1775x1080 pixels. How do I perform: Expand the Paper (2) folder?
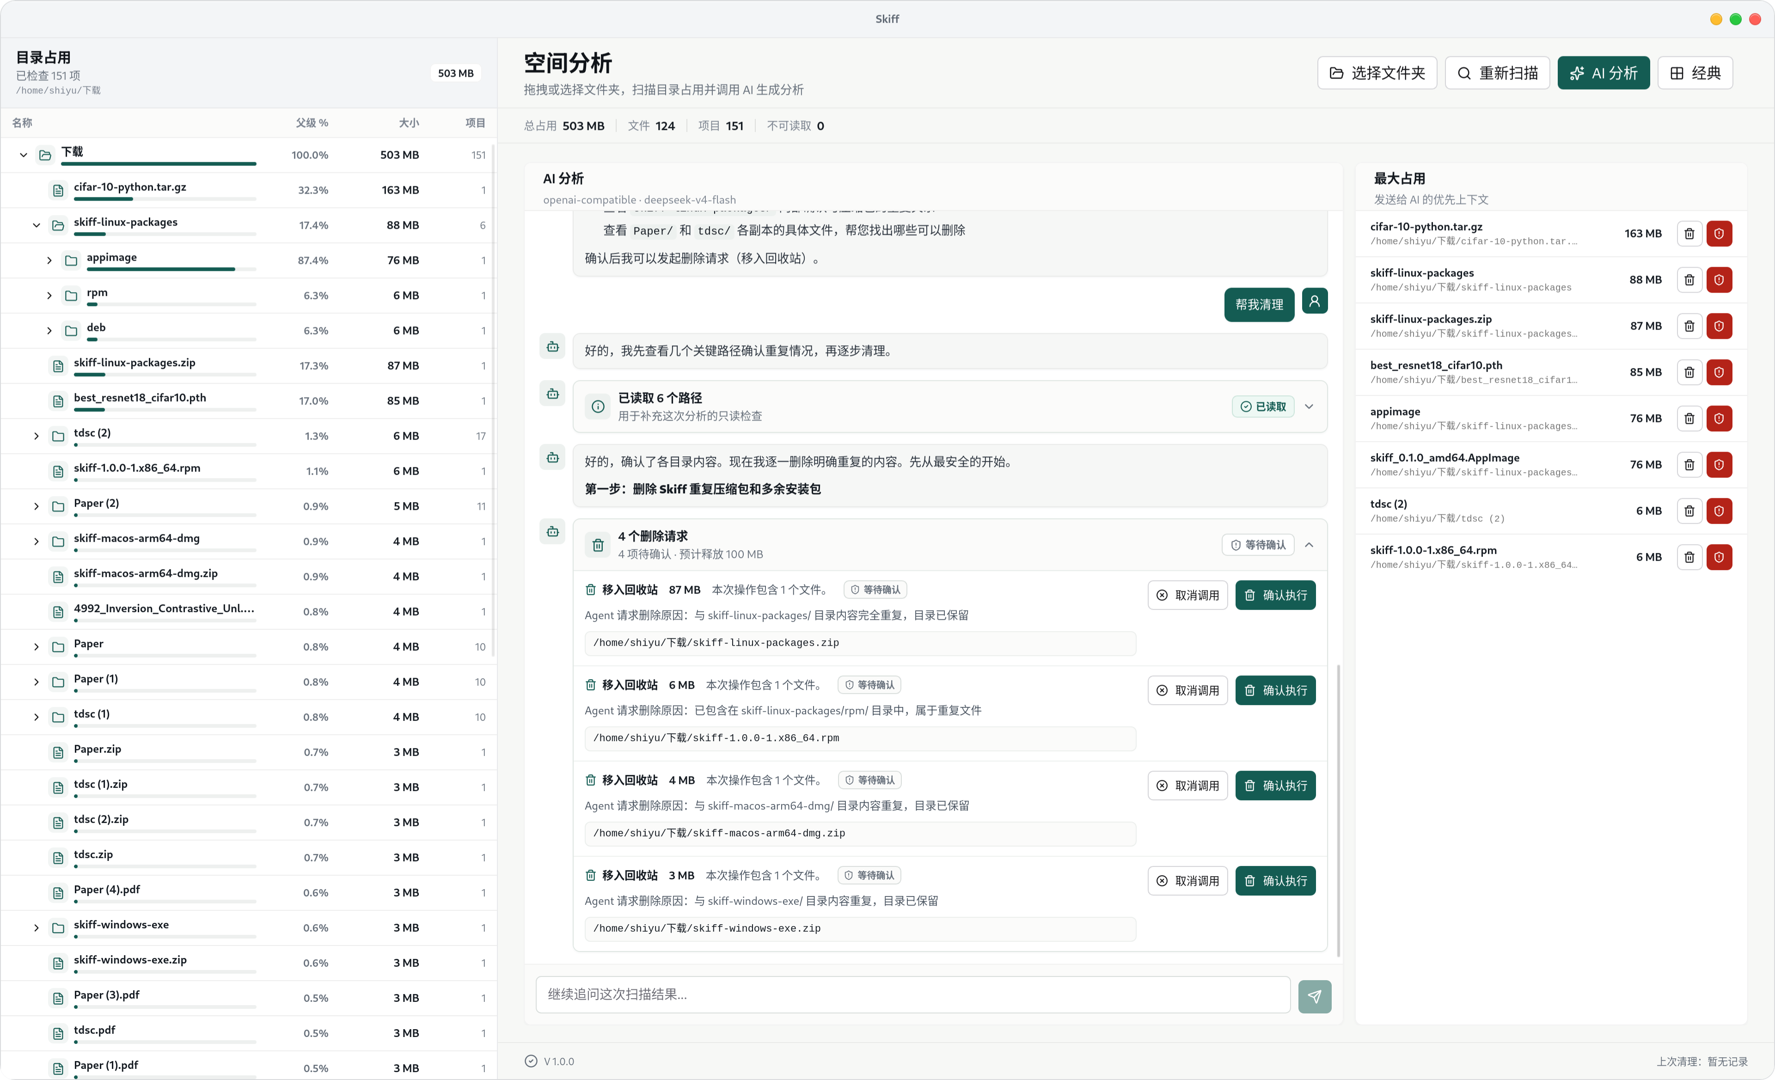pos(36,506)
